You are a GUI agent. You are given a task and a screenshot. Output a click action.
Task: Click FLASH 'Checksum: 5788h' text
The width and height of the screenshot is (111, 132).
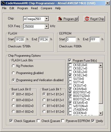19,46
